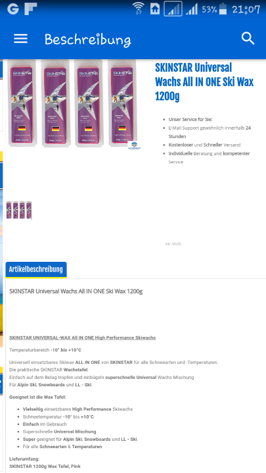This screenshot has height=473, width=266.
Task: Open the hamburger navigation menu
Action: click(x=20, y=39)
